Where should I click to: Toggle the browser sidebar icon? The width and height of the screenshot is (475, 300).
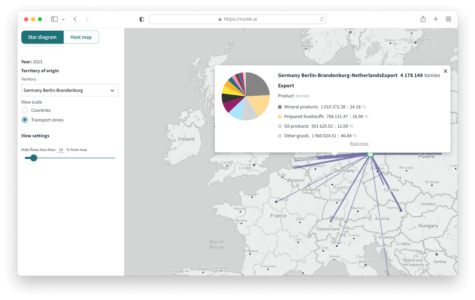[54, 19]
